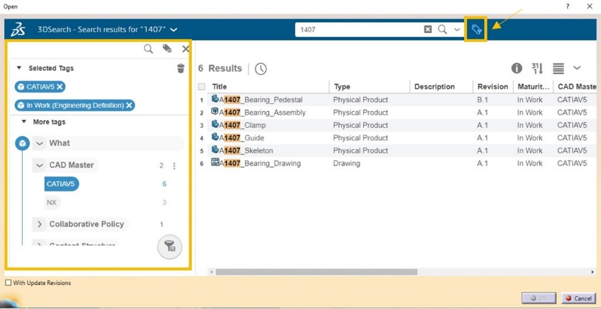601x309 pixels.
Task: Collapse the What tag group
Action: [x=39, y=144]
